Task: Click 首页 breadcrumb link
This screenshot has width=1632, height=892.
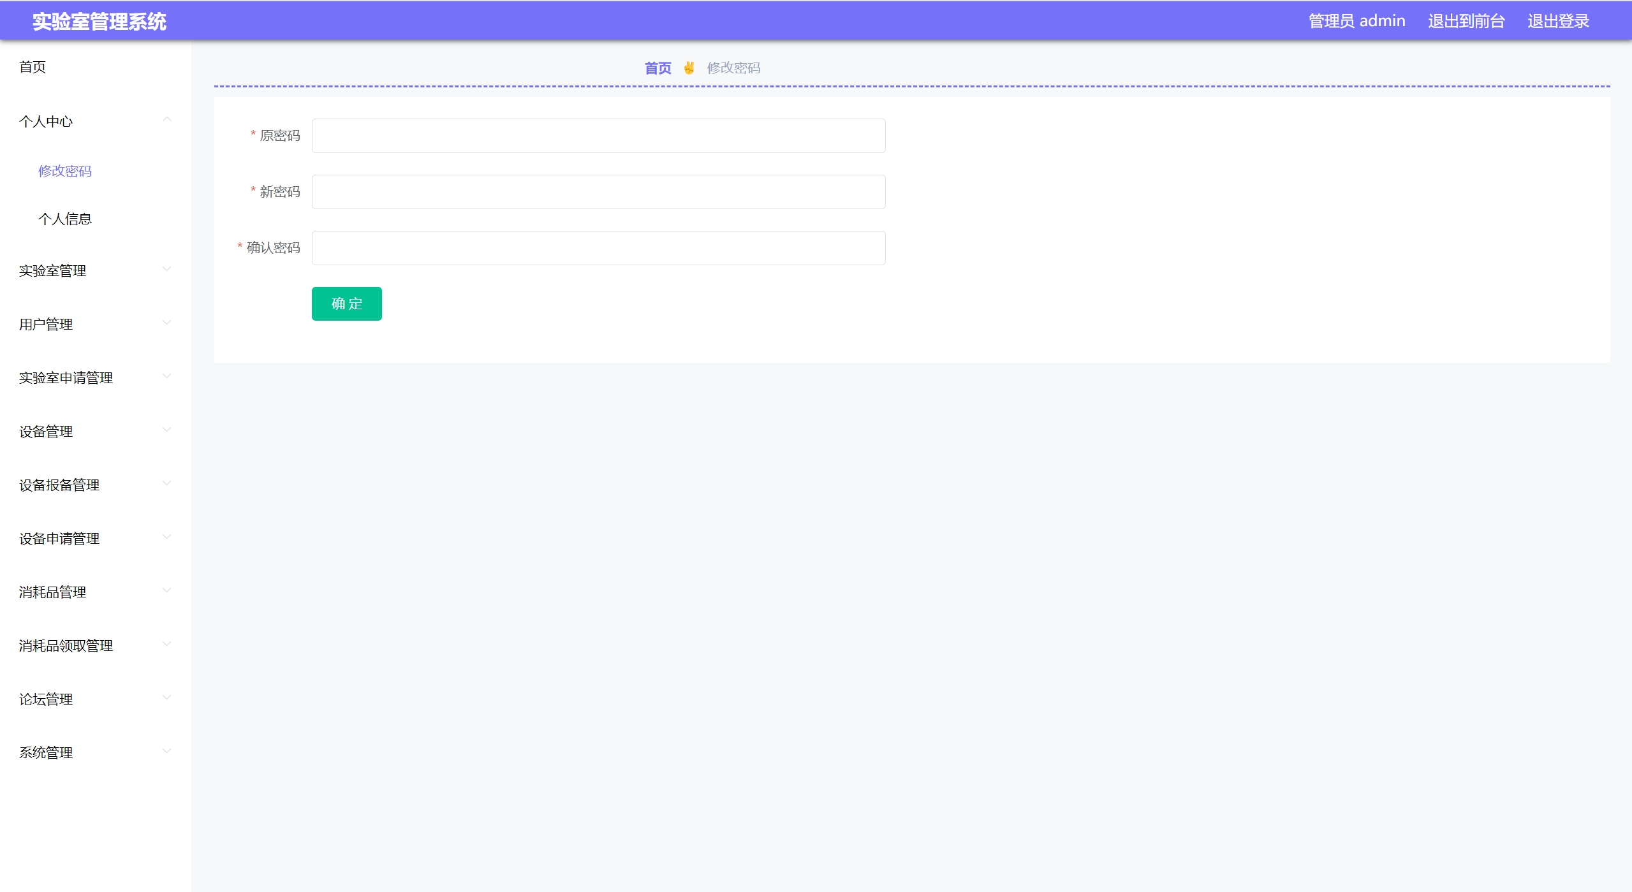Action: [658, 68]
